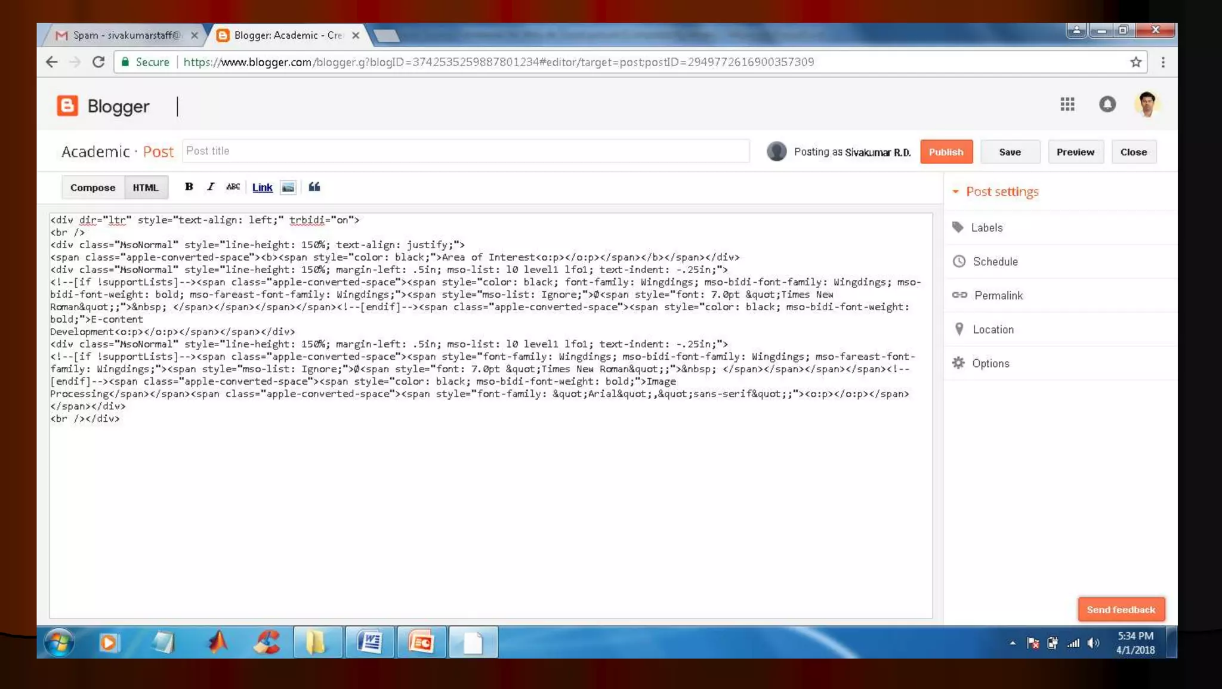Switch to the Spam Gmail tab

coord(125,35)
